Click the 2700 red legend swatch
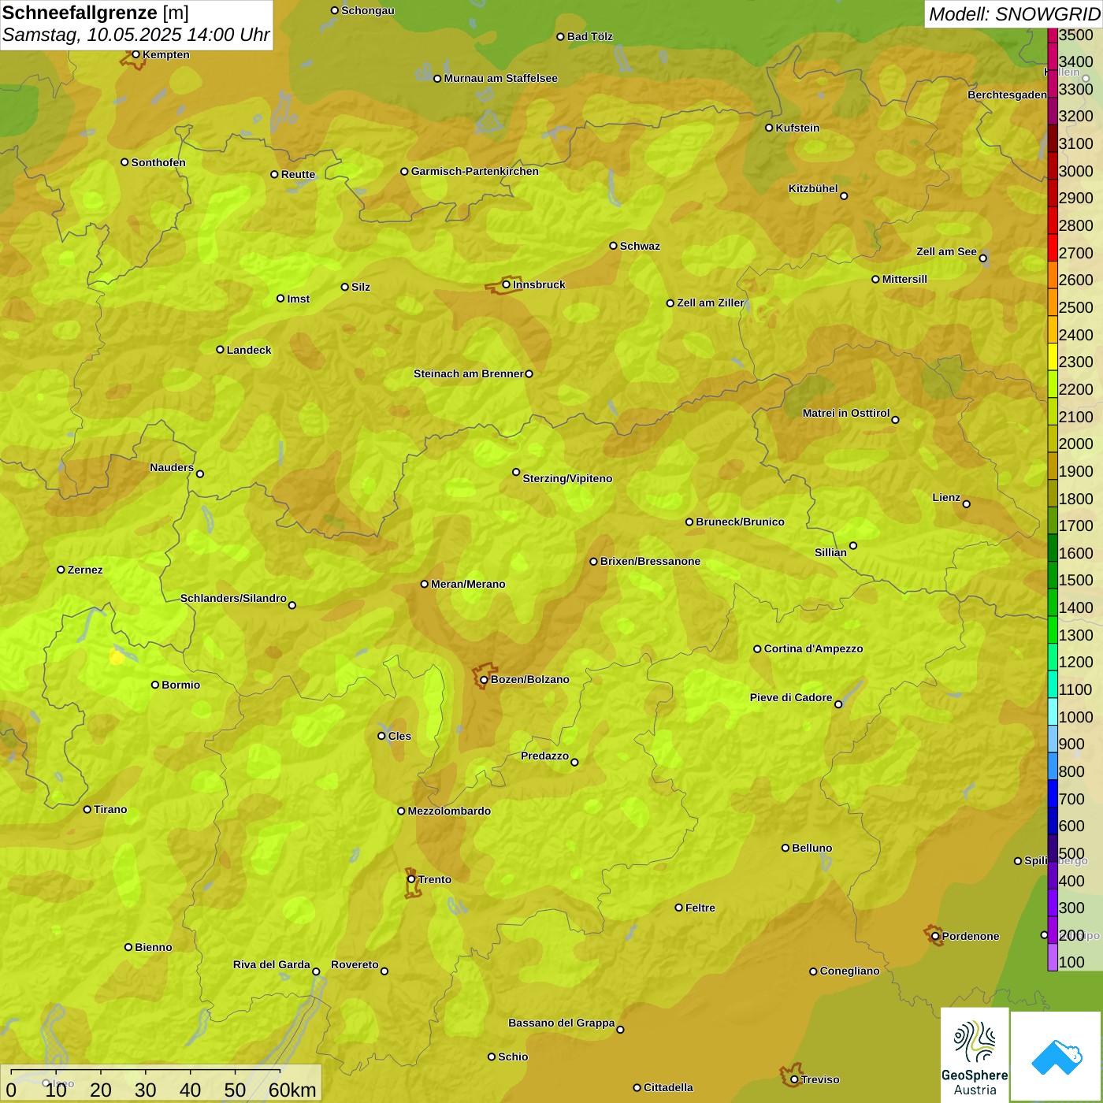 point(1052,247)
